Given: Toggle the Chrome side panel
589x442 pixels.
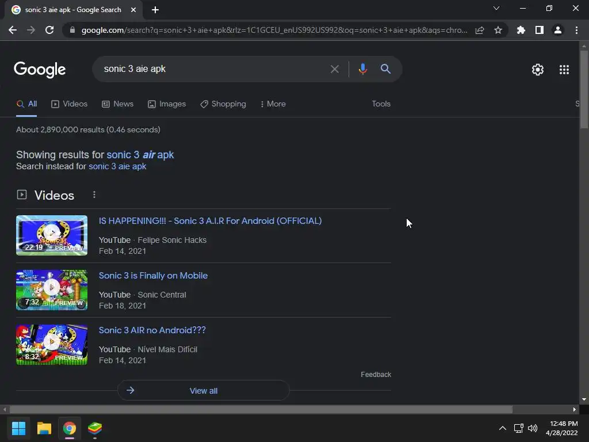Looking at the screenshot, I should (x=540, y=30).
